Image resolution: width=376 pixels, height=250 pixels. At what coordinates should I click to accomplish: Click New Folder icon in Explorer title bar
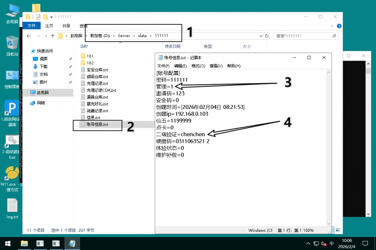[x=46, y=17]
